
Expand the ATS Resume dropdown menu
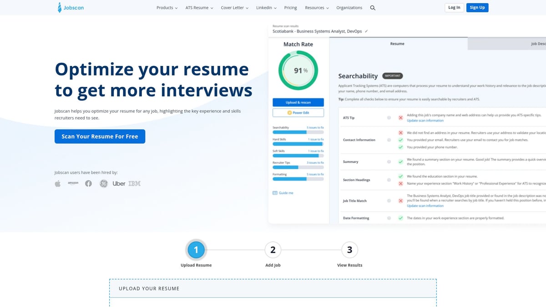[x=199, y=8]
